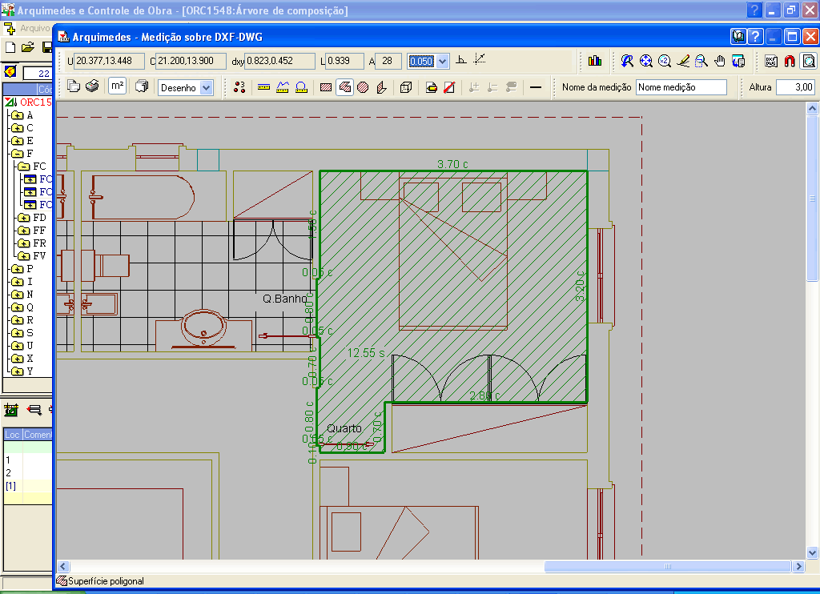The image size is (820, 594).
Task: Select the linear ruler measurement tool
Action: coord(264,87)
